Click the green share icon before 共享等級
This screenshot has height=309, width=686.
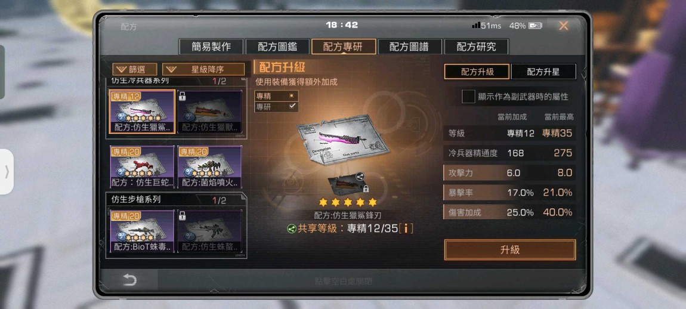pos(291,228)
